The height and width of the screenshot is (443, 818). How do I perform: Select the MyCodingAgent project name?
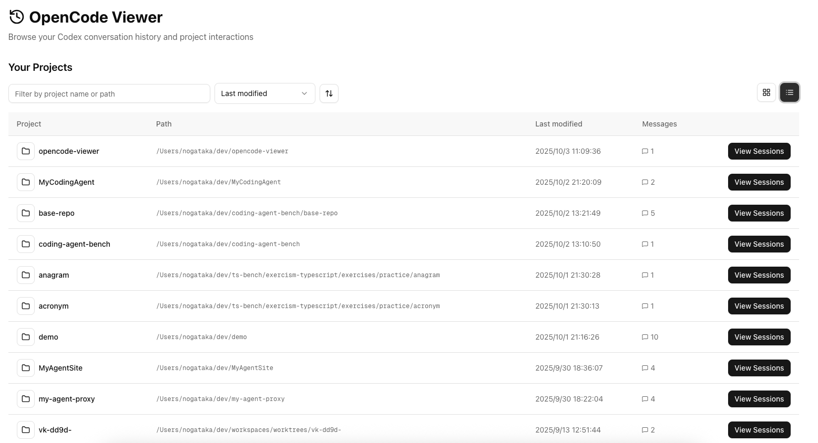click(66, 182)
